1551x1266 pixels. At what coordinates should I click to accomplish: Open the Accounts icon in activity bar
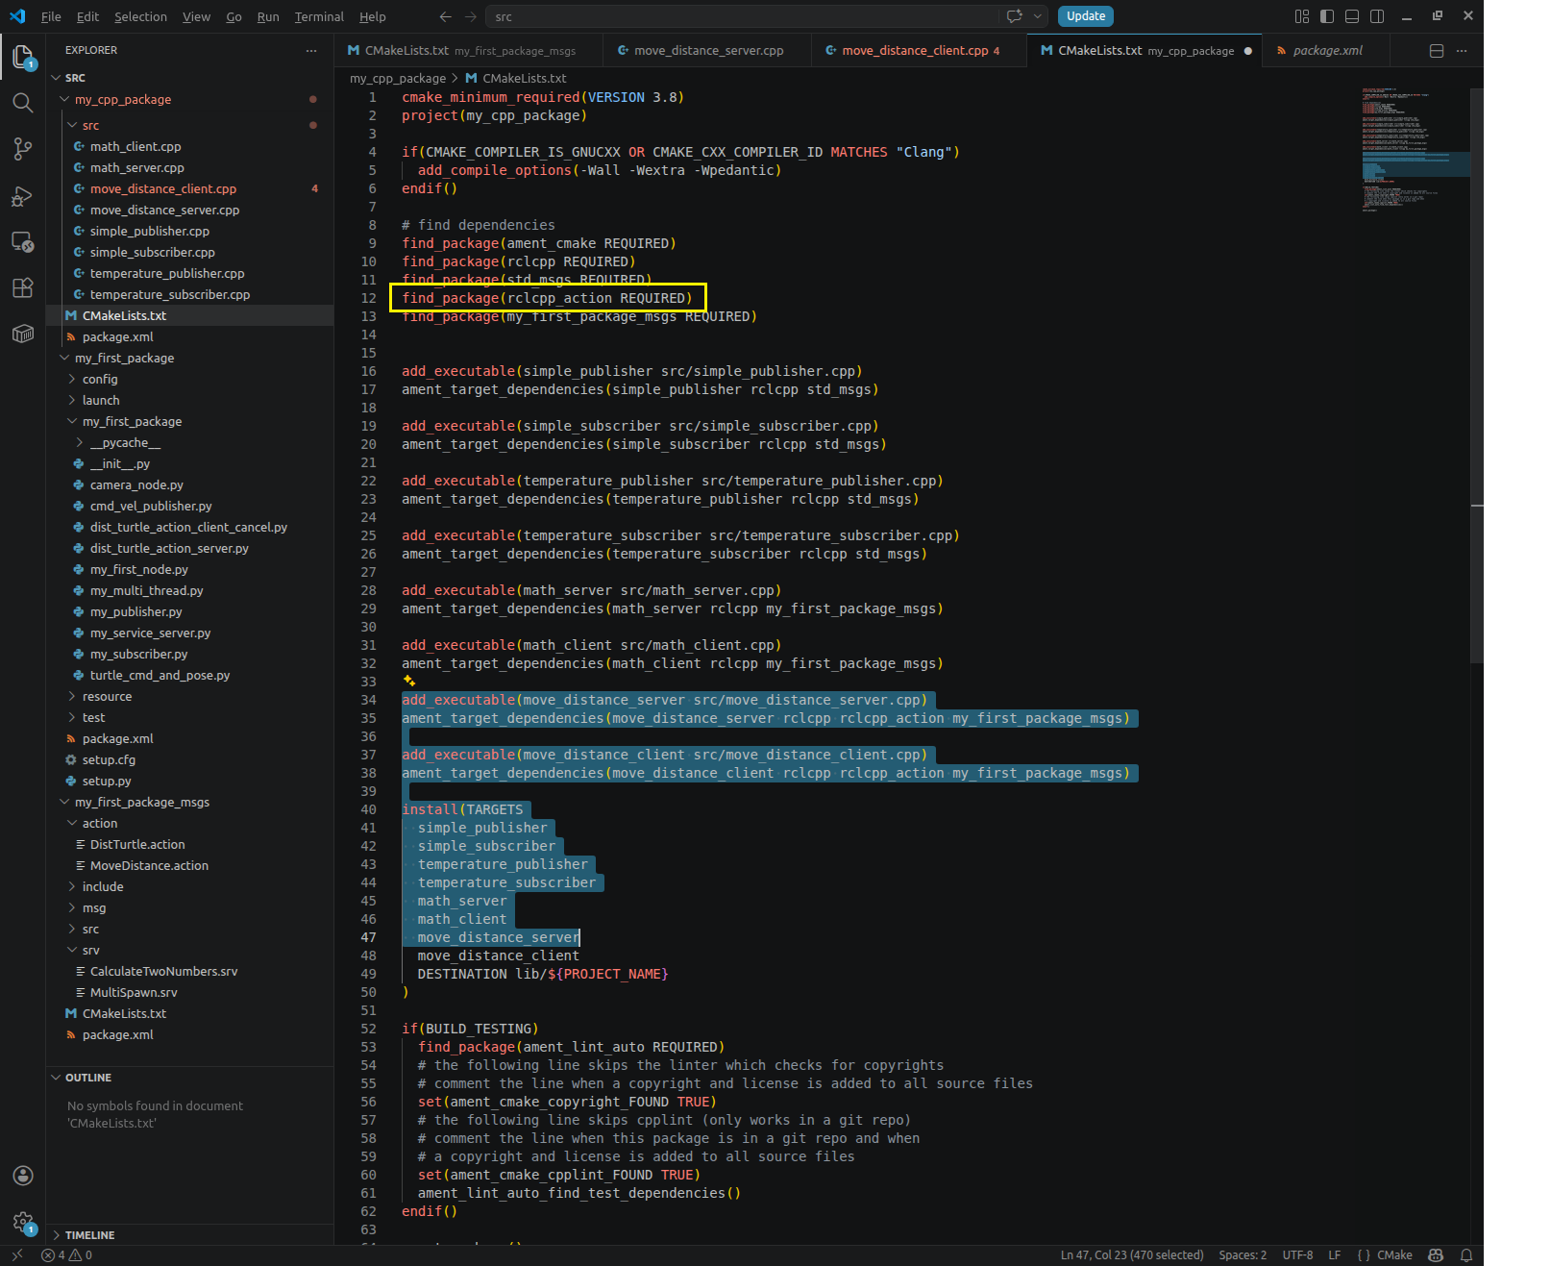(x=23, y=1176)
